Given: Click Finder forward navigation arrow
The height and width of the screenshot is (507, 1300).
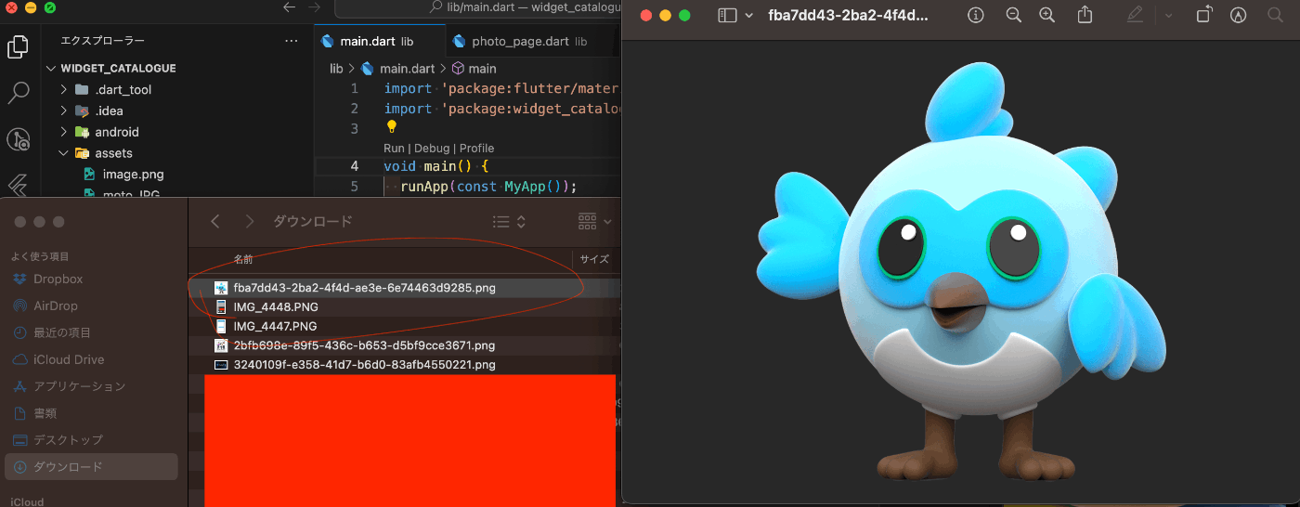Looking at the screenshot, I should coord(249,221).
